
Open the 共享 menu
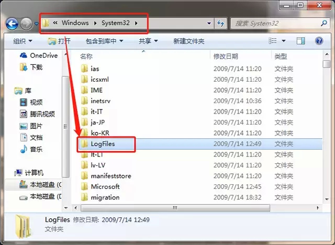pos(148,41)
